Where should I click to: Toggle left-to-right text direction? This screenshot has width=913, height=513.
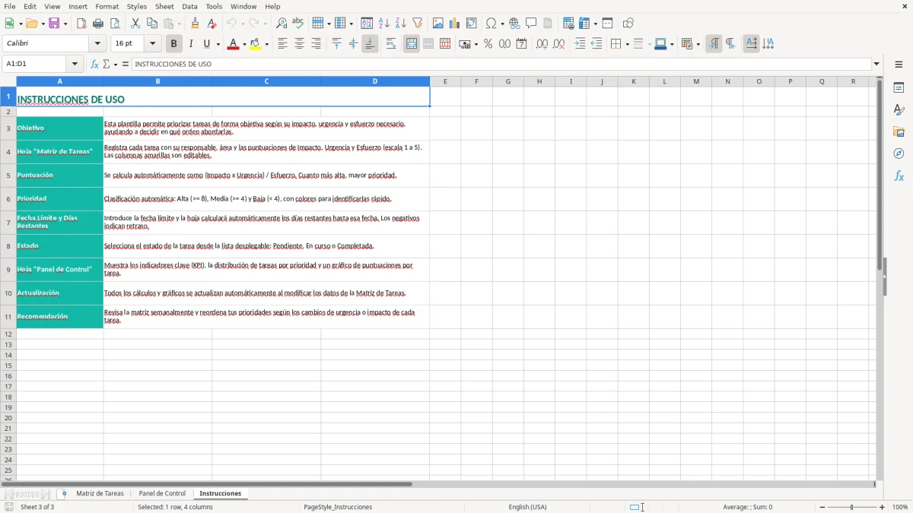tap(714, 44)
